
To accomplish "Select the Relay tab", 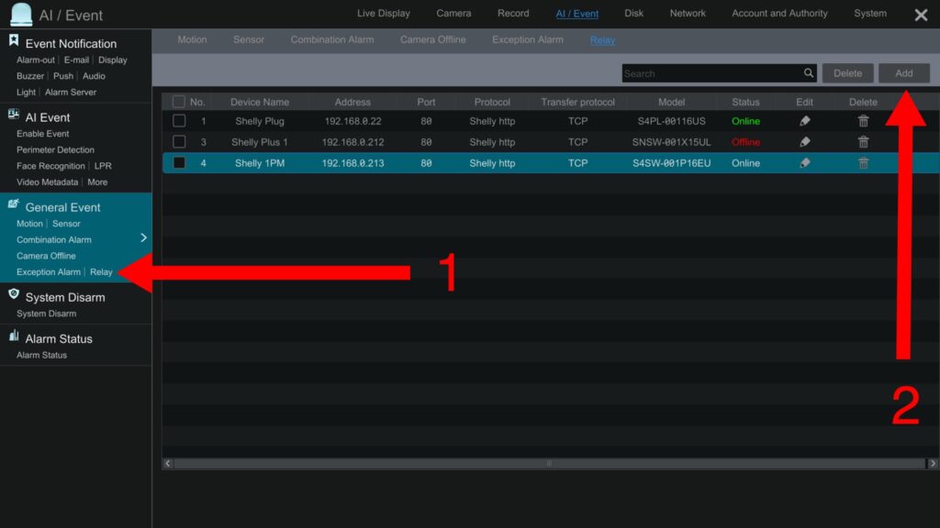I will click(602, 40).
